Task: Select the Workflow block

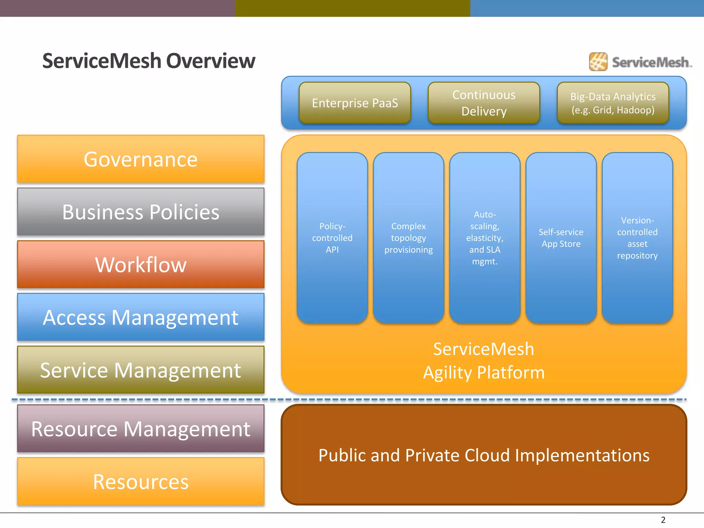Action: [141, 264]
